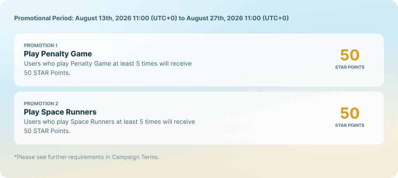Open the 'Play Space Runners' title
398x178 pixels.
click(60, 112)
